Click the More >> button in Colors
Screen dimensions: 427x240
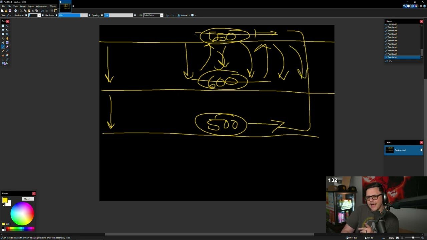click(x=28, y=199)
